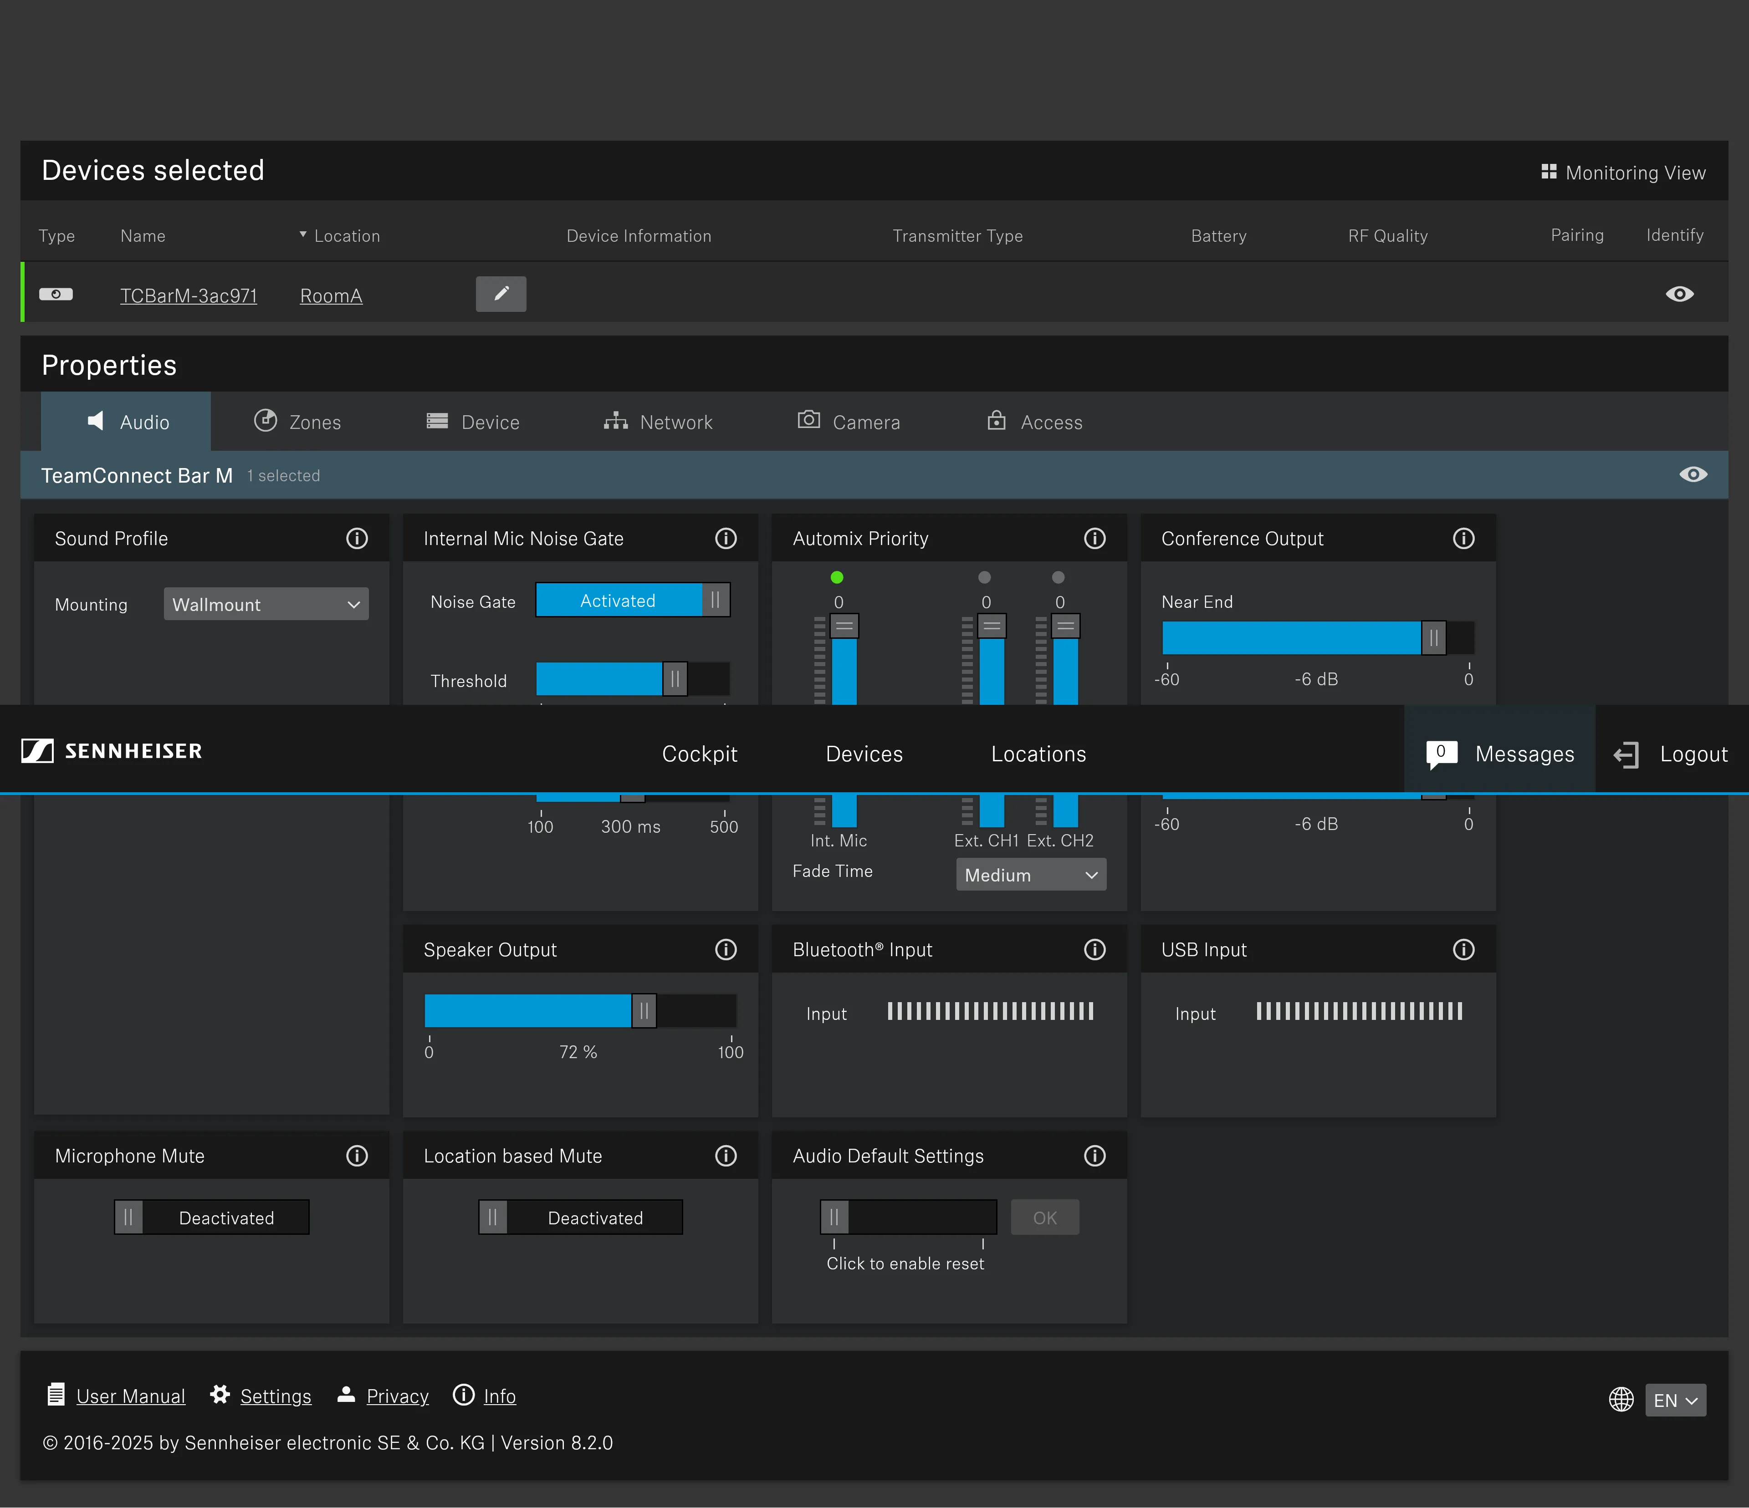Open Conference Output info icon
The image size is (1749, 1508).
(1464, 538)
